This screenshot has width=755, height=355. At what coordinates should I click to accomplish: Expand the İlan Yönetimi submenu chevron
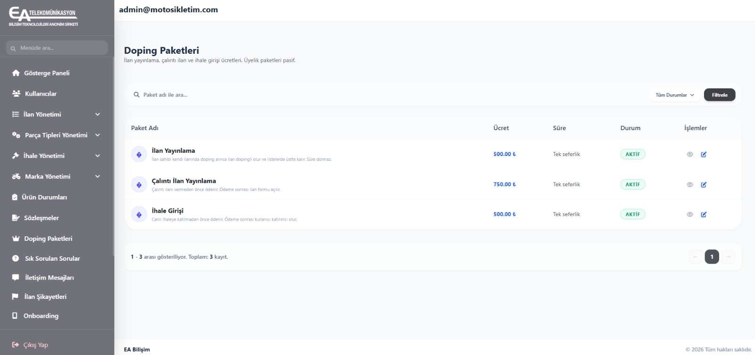click(98, 115)
